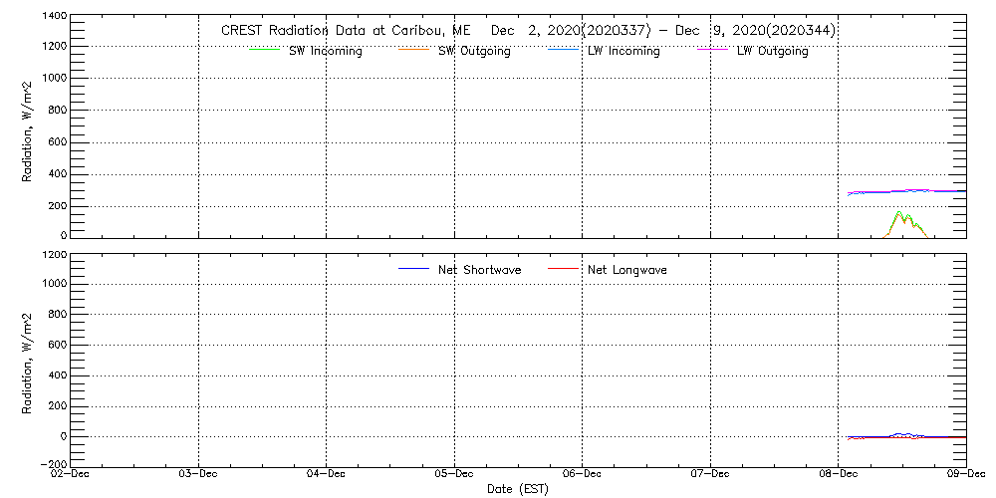Click the black line sample beside Net Shortwave
The height and width of the screenshot is (498, 996).
(412, 270)
